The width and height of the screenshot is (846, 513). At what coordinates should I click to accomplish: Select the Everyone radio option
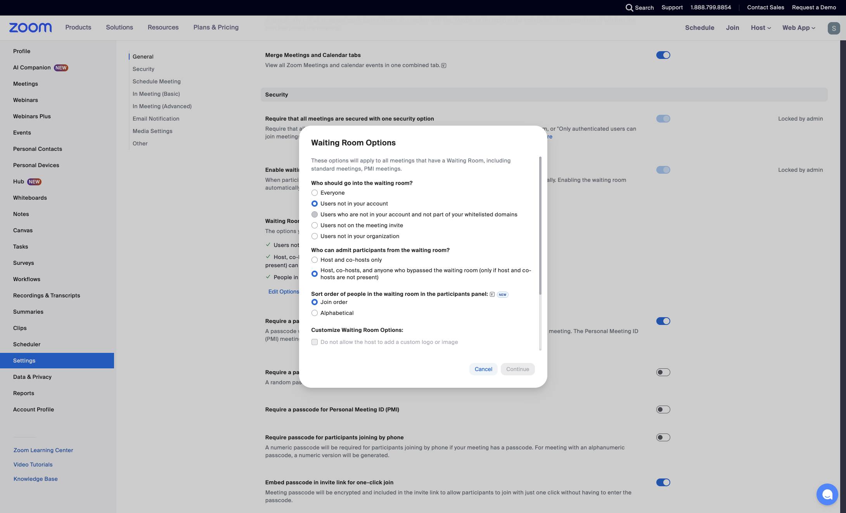pyautogui.click(x=315, y=193)
